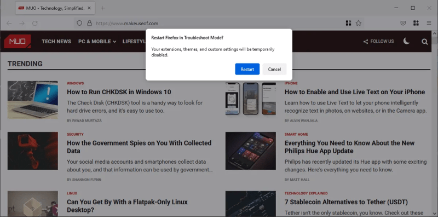The image size is (438, 219).
Task: Click the LINUX category label
Action: (x=72, y=193)
